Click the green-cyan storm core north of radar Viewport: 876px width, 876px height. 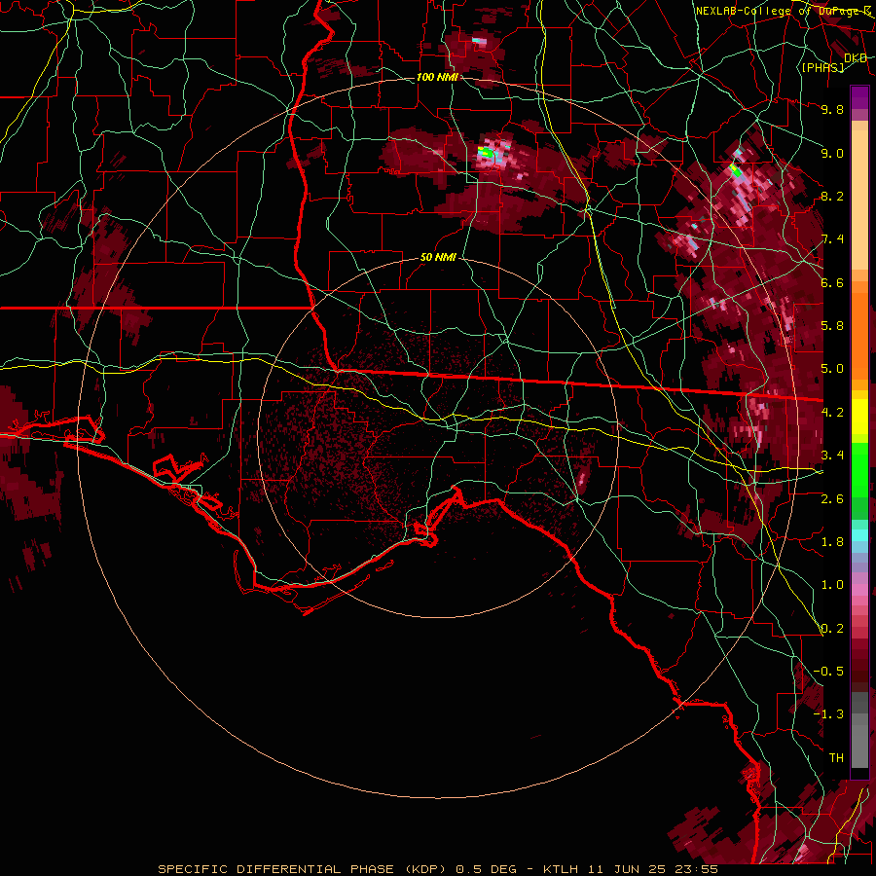click(488, 152)
